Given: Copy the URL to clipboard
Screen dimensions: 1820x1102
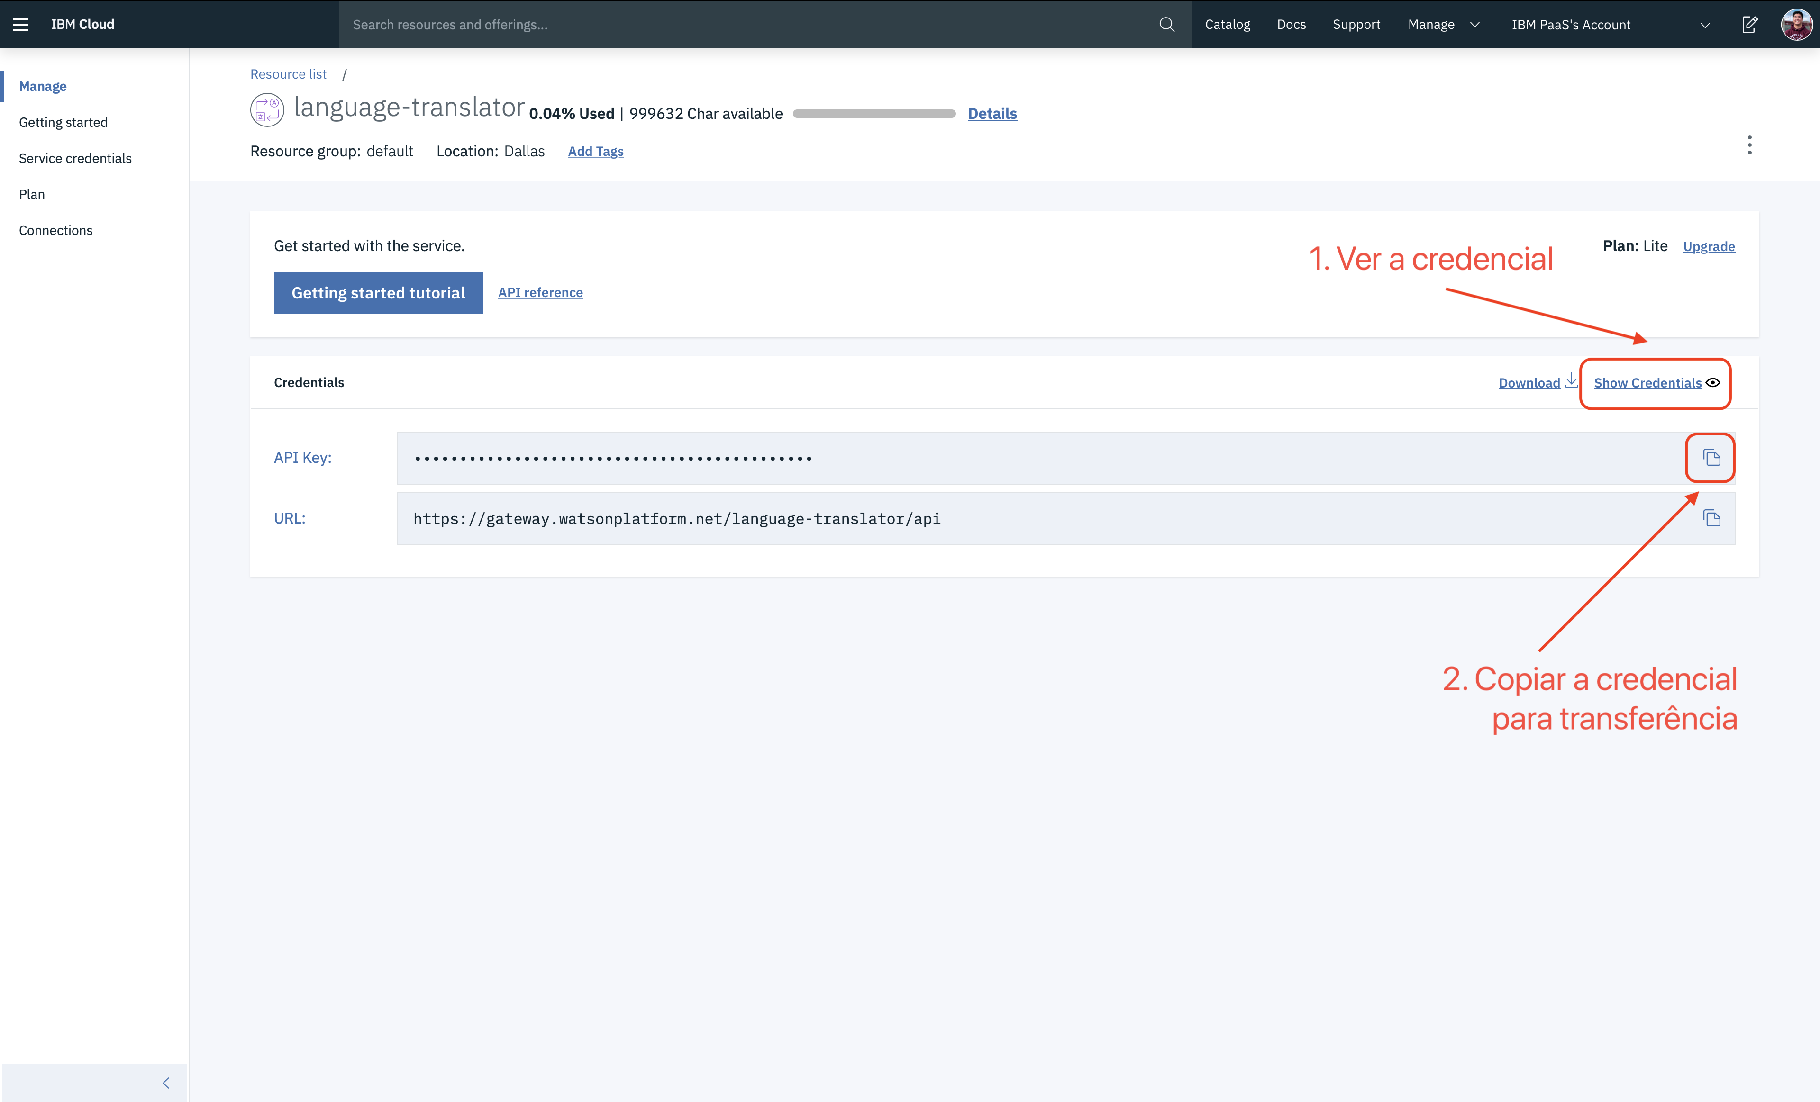Looking at the screenshot, I should pyautogui.click(x=1711, y=518).
